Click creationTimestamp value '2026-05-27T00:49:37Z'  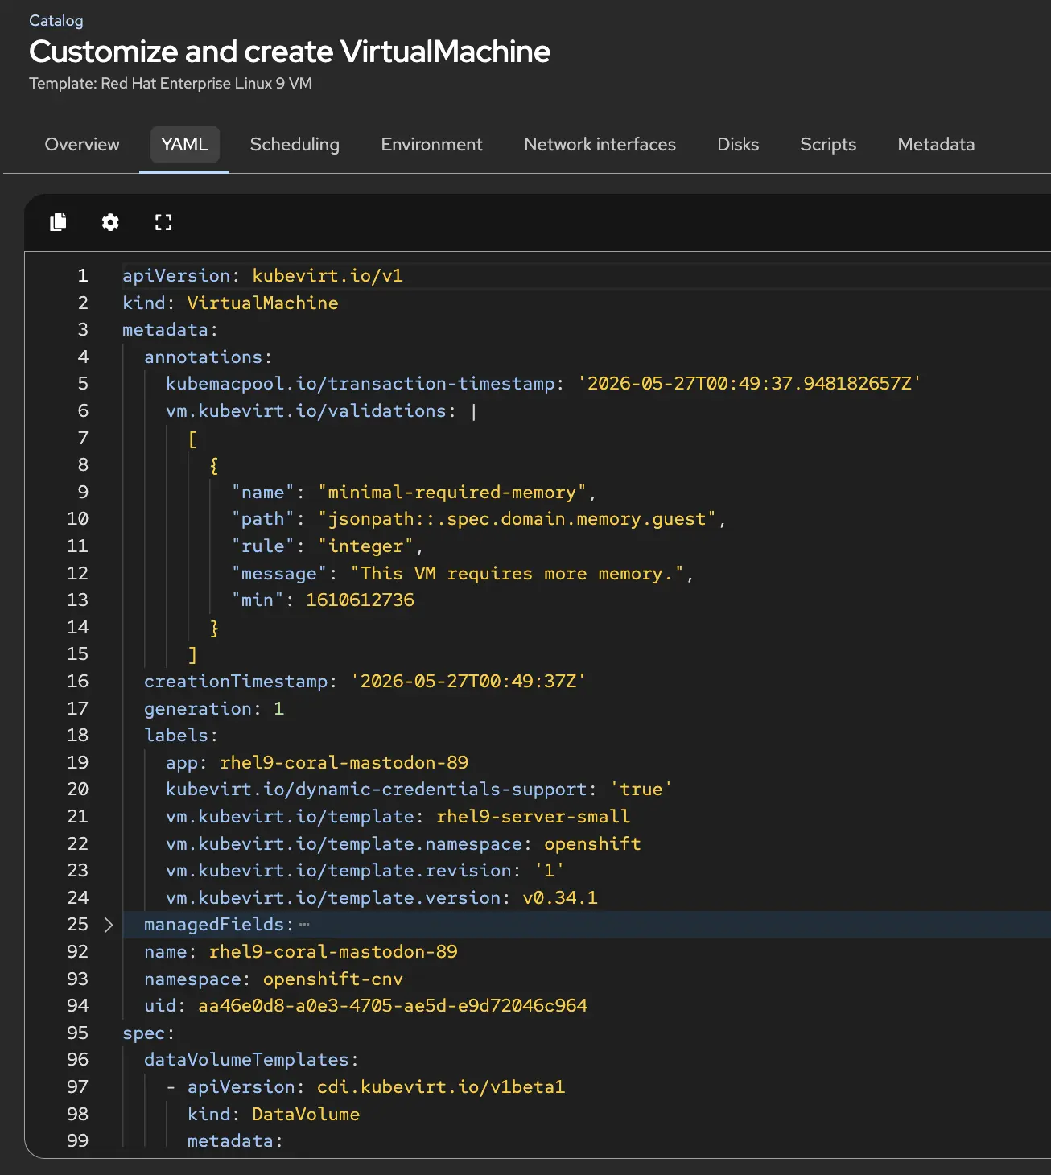(468, 682)
